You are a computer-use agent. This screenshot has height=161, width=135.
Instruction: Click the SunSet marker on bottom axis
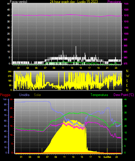tap(107, 157)
